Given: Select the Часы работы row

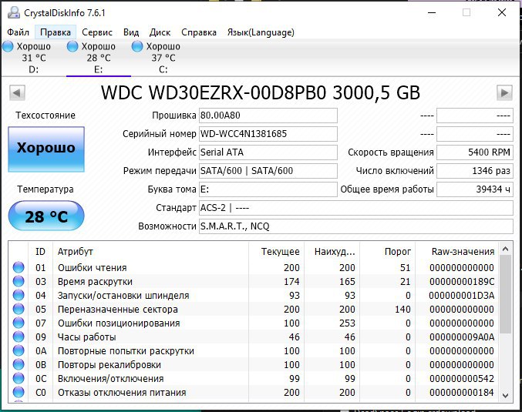Looking at the screenshot, I should coord(254,337).
